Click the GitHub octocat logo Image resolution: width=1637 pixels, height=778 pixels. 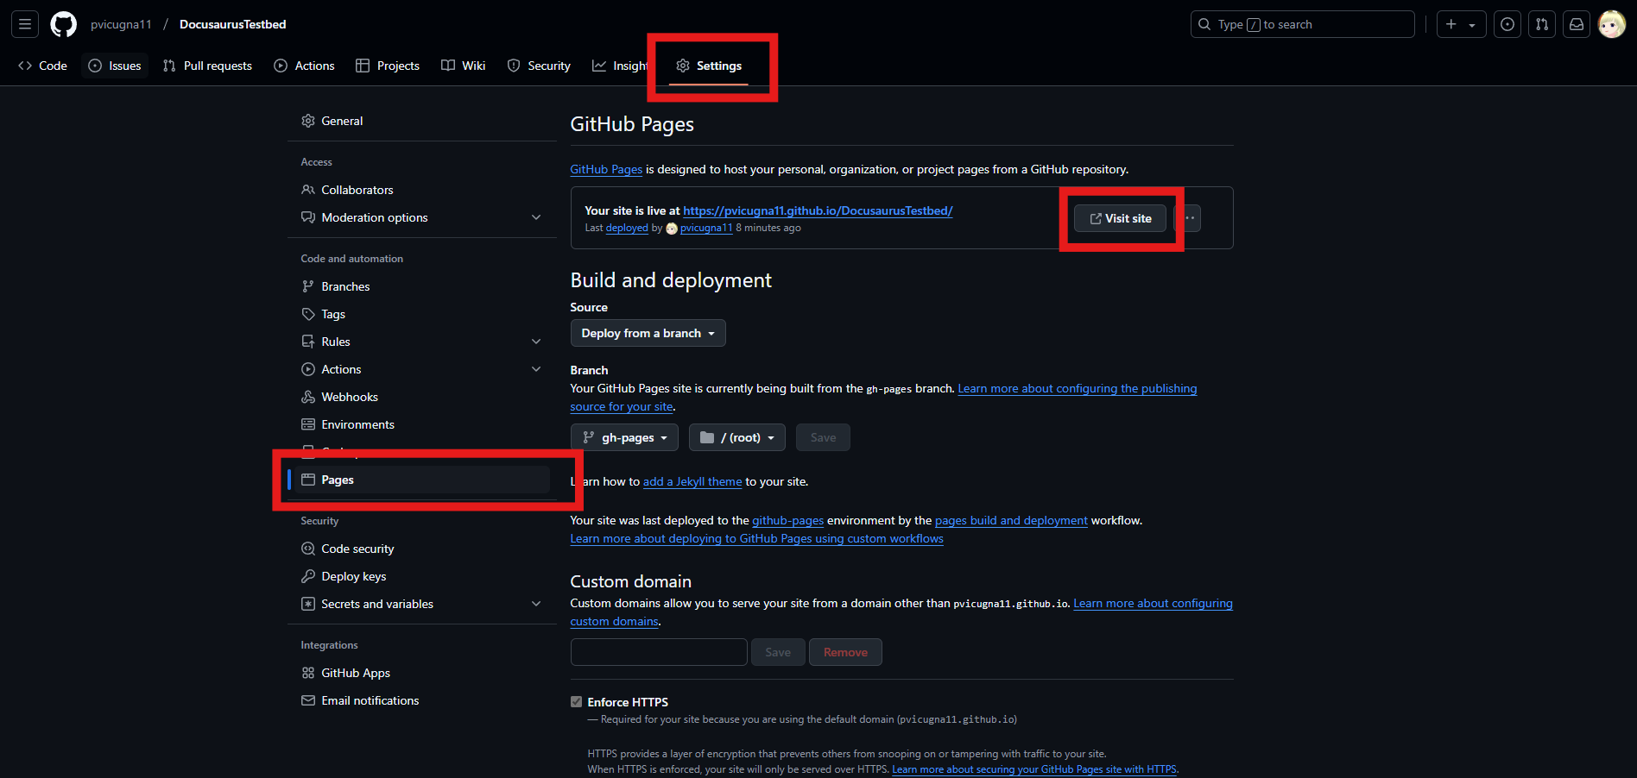click(63, 24)
